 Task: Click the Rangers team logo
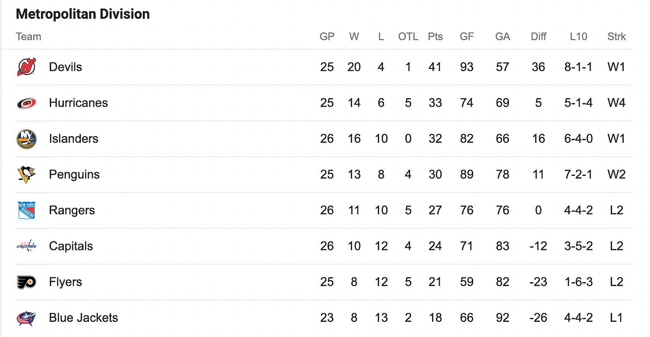[x=26, y=210]
